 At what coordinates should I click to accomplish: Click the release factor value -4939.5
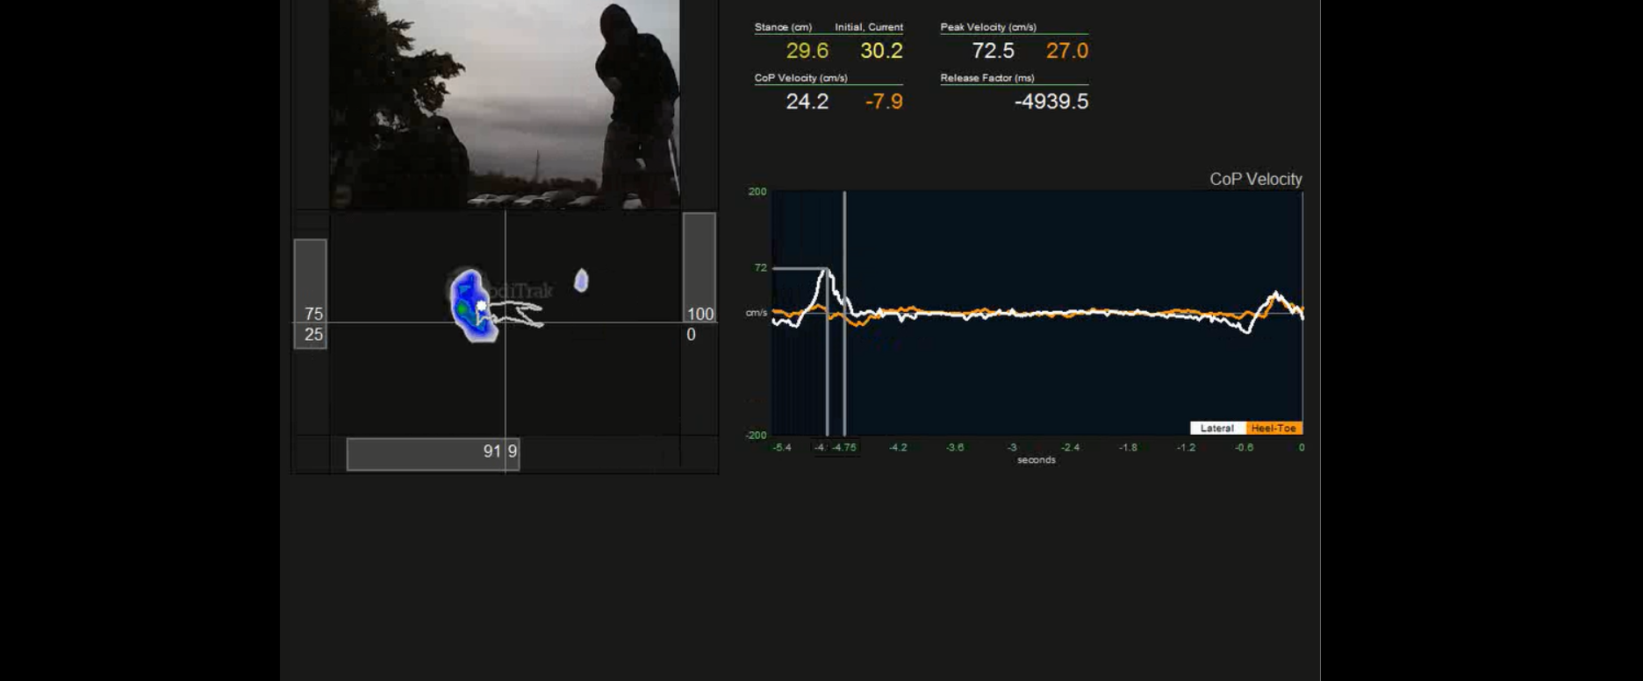click(x=1051, y=102)
